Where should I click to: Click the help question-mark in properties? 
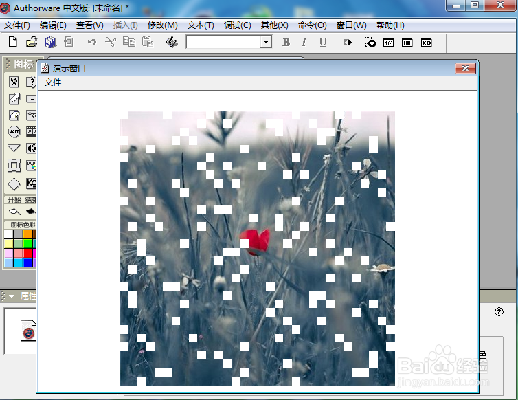coord(499,312)
